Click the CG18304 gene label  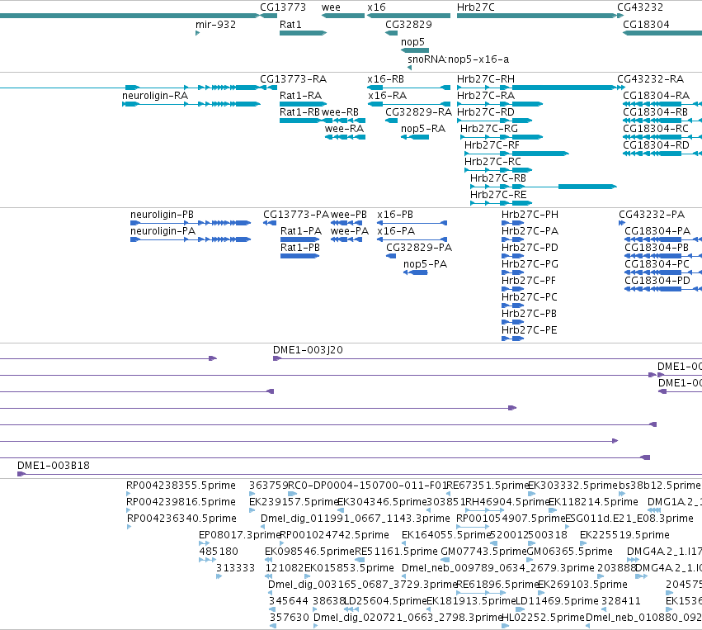pos(646,25)
